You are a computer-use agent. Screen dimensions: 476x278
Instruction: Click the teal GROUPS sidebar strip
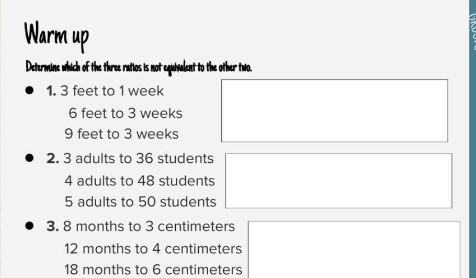472,139
